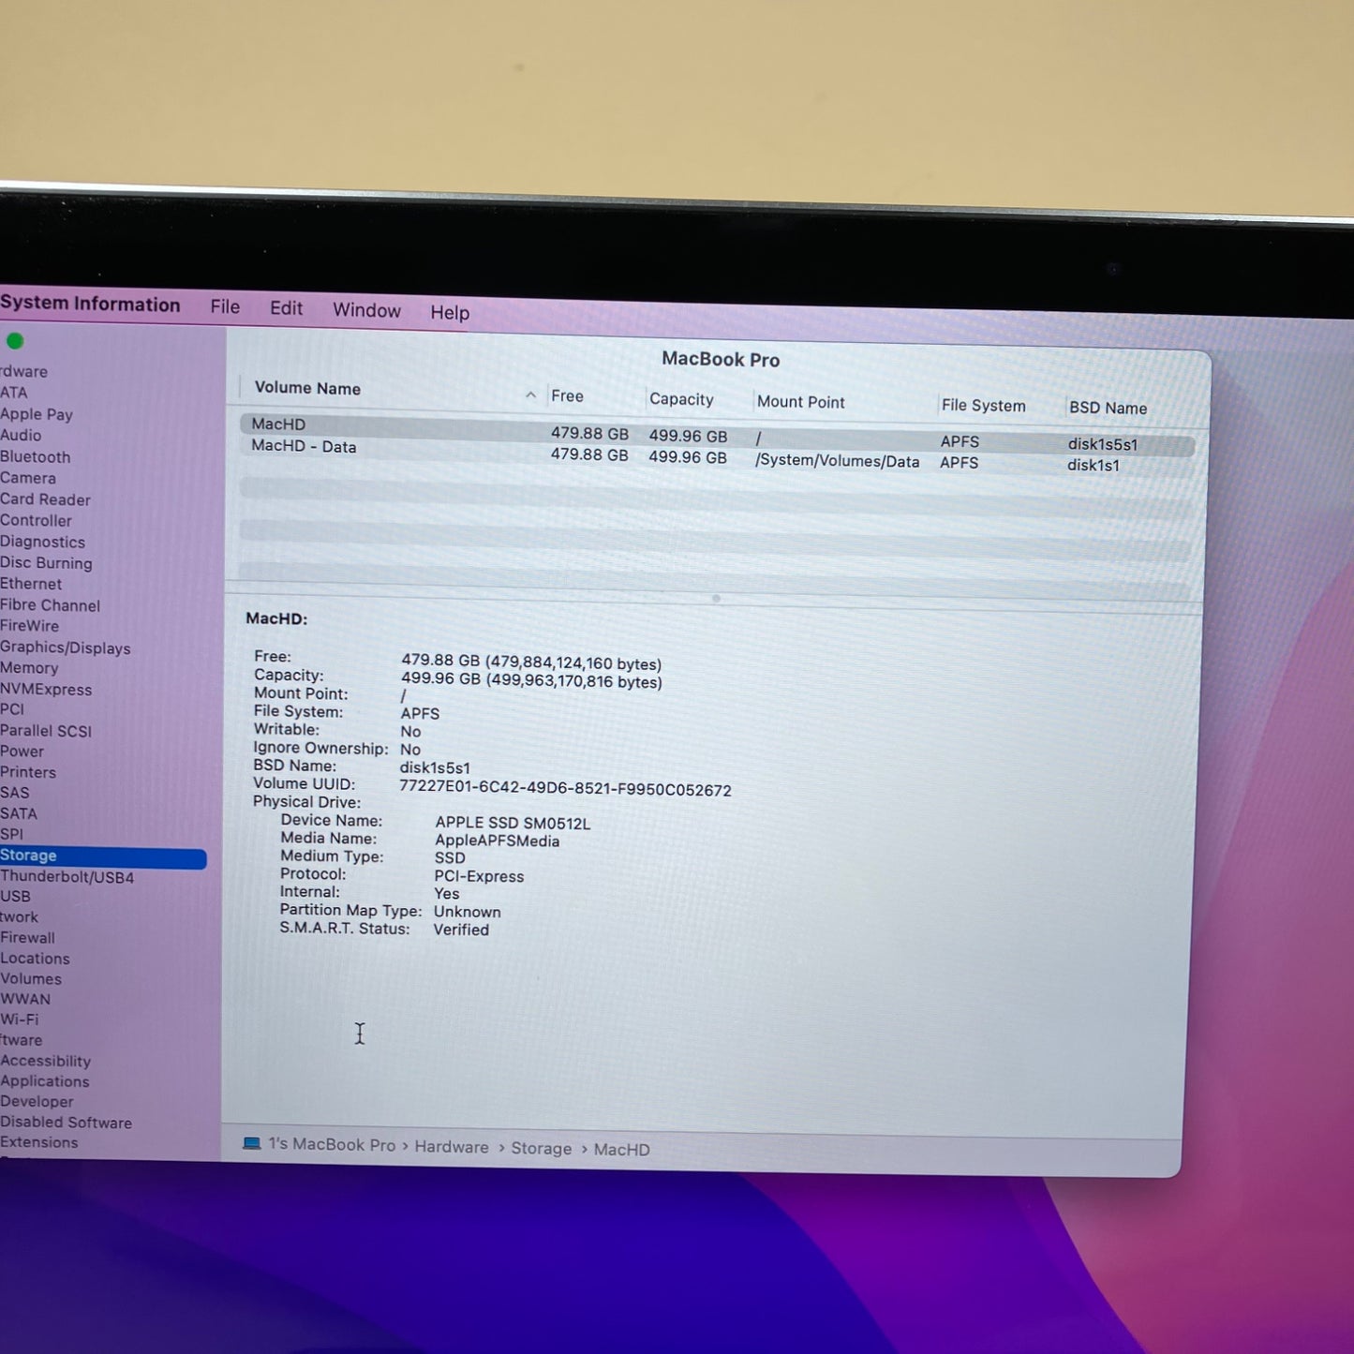Open the File menu
1354x1354 pixels.
pyautogui.click(x=225, y=306)
